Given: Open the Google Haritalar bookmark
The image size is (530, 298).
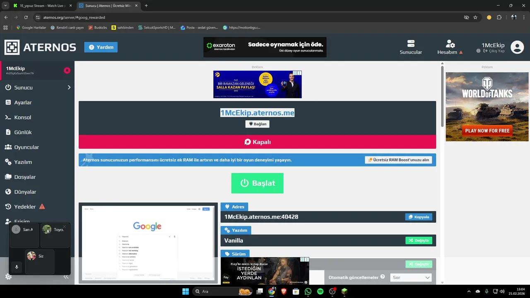Looking at the screenshot, I should pyautogui.click(x=31, y=28).
